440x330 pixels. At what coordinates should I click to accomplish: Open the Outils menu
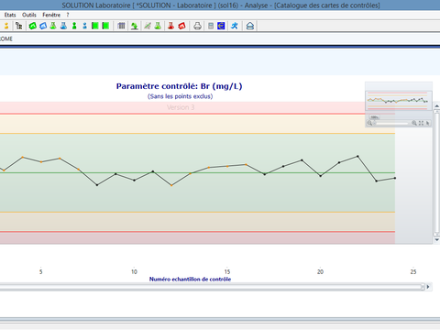(x=29, y=15)
